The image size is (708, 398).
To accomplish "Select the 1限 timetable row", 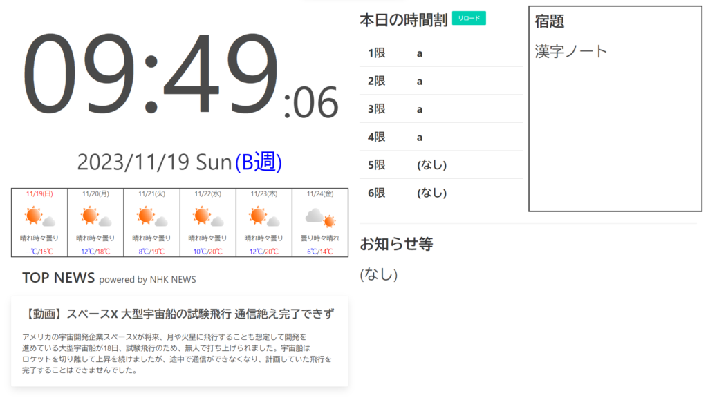I will click(x=440, y=53).
